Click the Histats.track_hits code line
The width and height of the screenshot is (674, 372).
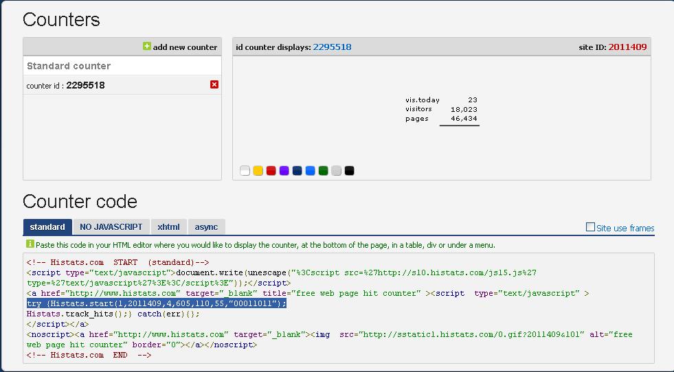113,314
